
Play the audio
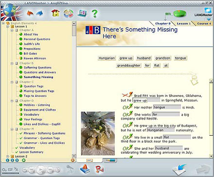click(40, 170)
